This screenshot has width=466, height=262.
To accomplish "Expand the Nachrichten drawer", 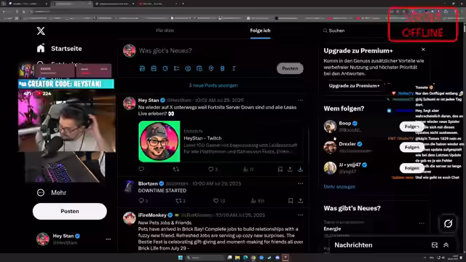I will pyautogui.click(x=446, y=245).
